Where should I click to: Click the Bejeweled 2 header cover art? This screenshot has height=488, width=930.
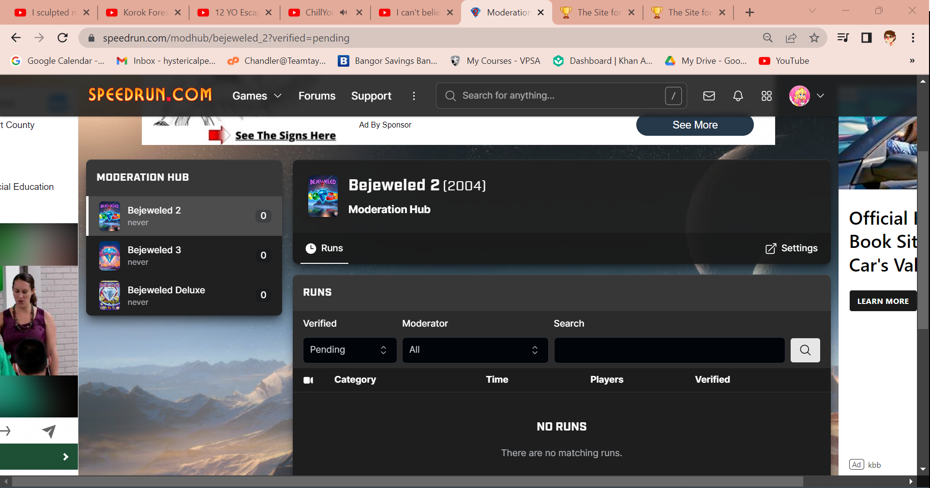click(x=323, y=196)
